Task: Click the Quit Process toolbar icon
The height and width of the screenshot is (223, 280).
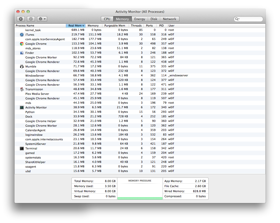Action: click(x=21, y=19)
